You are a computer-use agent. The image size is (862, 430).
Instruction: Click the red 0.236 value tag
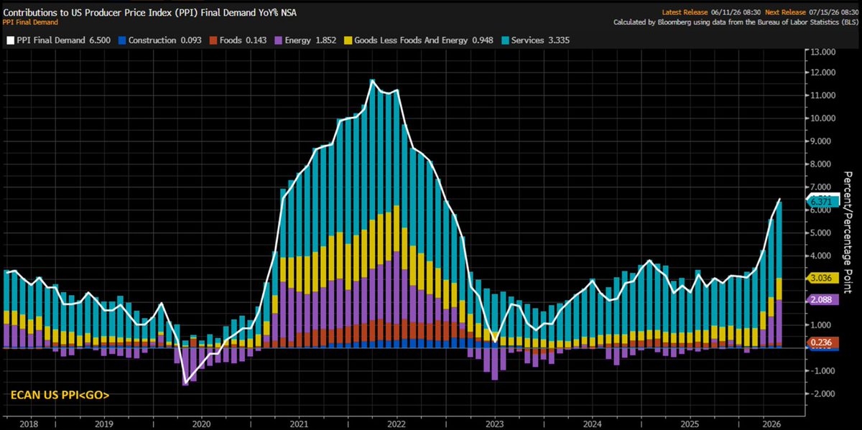pos(821,342)
